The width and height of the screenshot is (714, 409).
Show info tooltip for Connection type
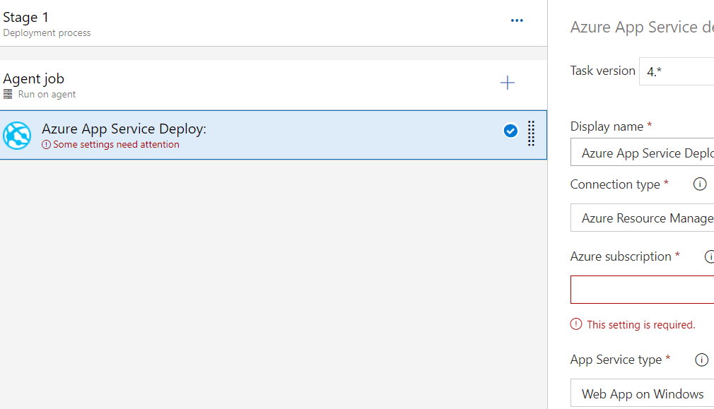(x=700, y=184)
